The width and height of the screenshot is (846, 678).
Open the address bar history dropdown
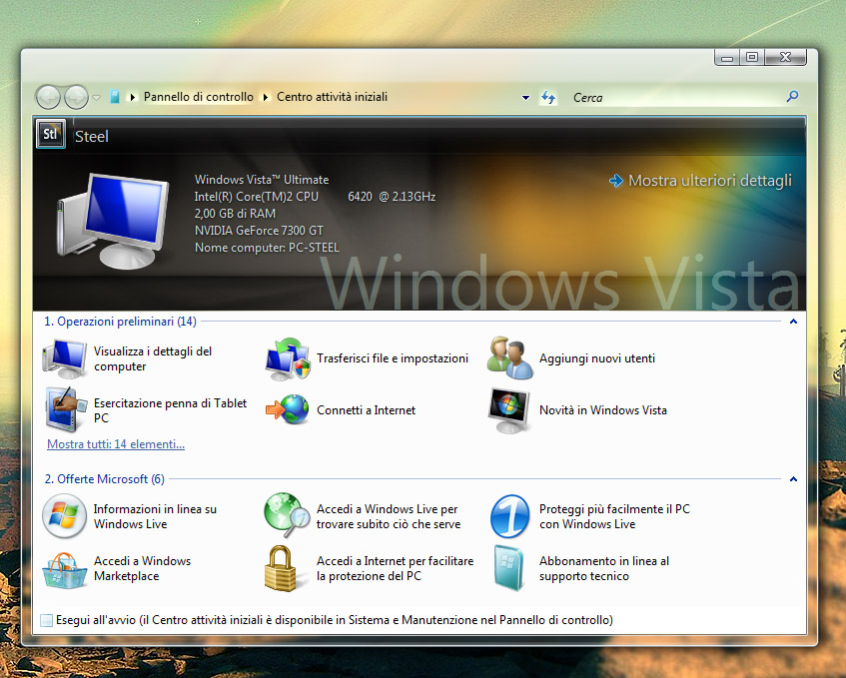point(525,98)
